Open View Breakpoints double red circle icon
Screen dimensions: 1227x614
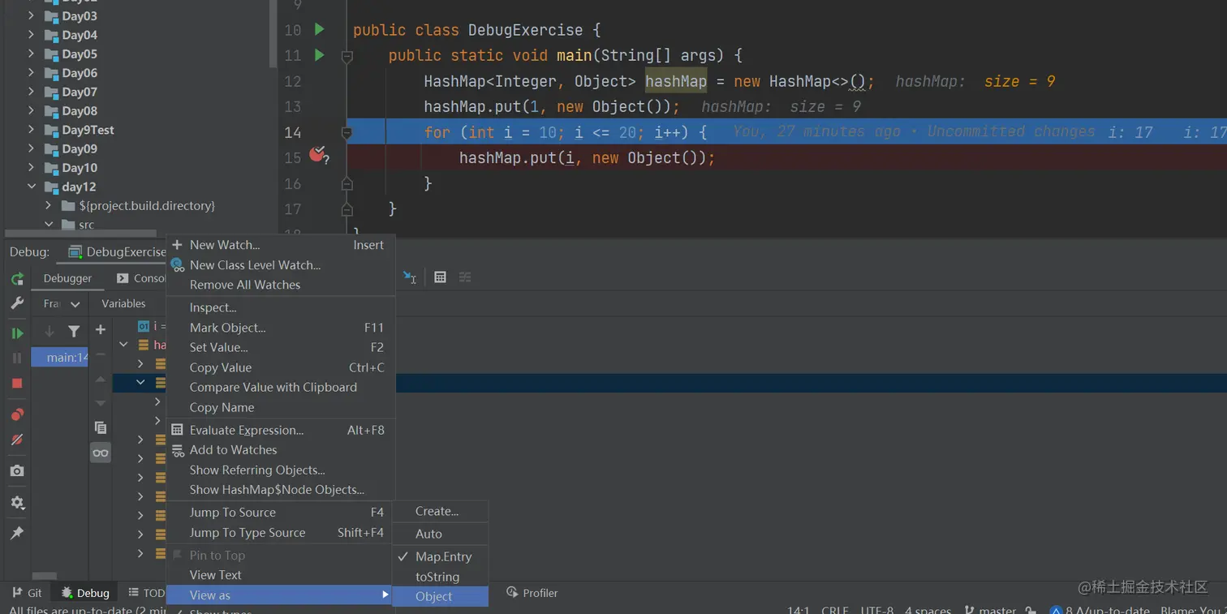[x=17, y=415]
